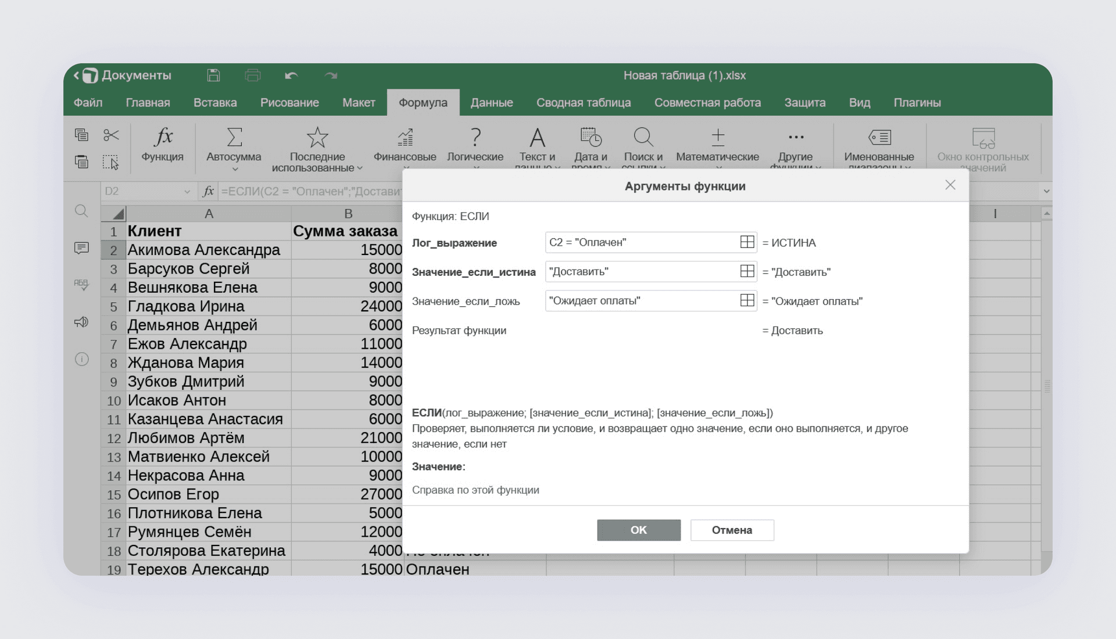Image resolution: width=1116 pixels, height=639 pixels.
Task: Click the Сумма заказа header cell
Action: [x=347, y=231]
